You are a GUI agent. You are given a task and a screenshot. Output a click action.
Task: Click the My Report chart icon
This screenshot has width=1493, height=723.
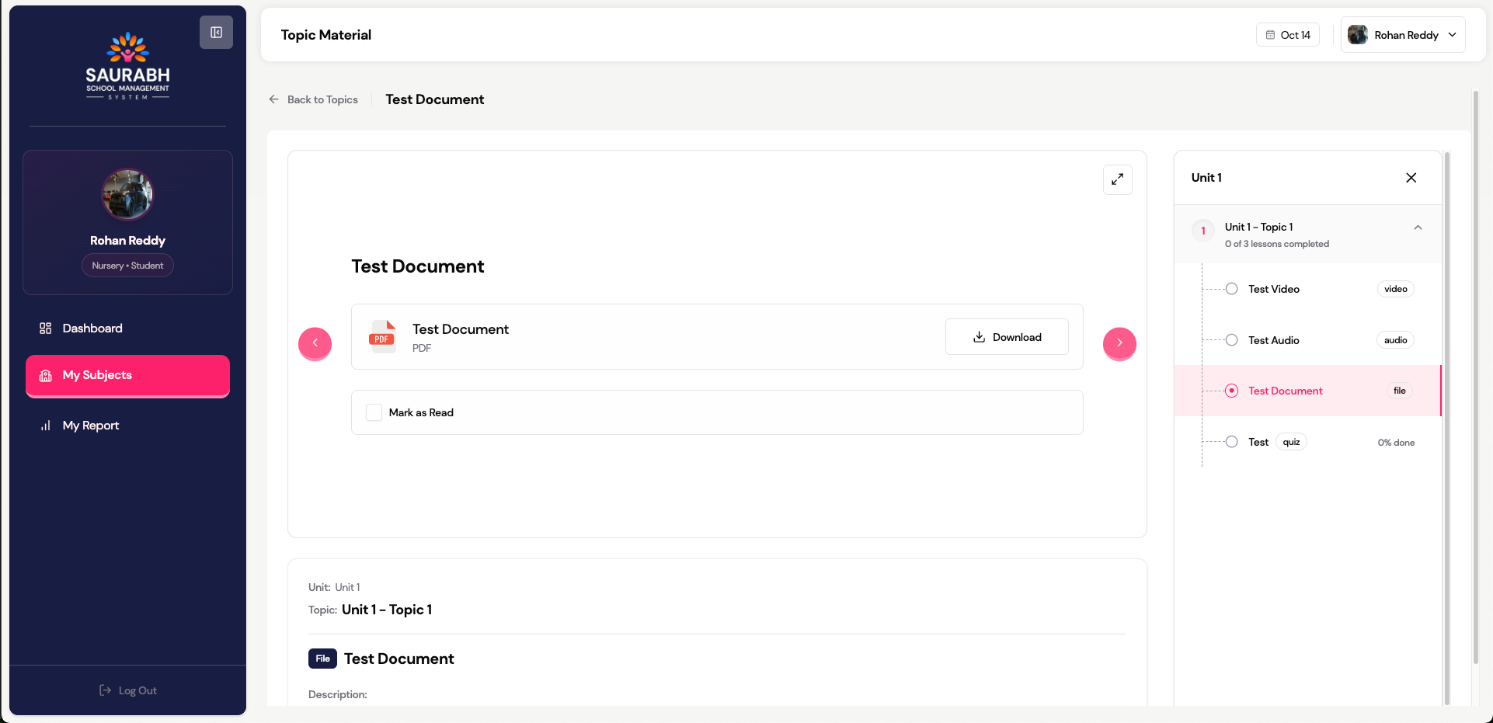coord(46,426)
